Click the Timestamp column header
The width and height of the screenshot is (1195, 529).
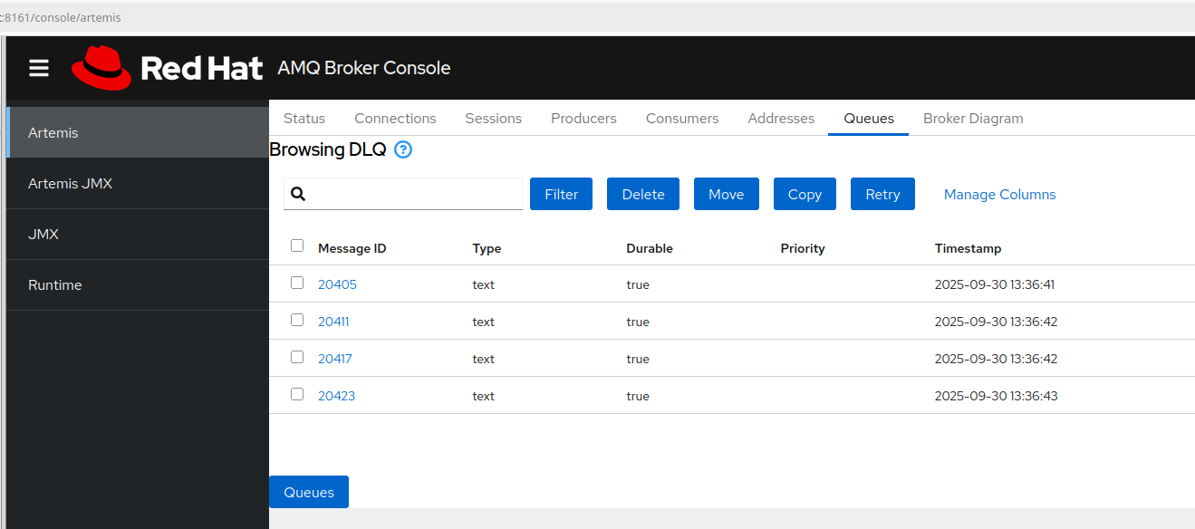(x=969, y=248)
